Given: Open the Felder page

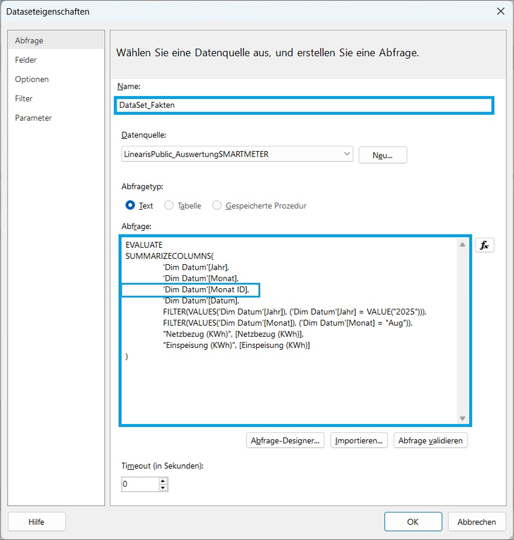Looking at the screenshot, I should [26, 60].
